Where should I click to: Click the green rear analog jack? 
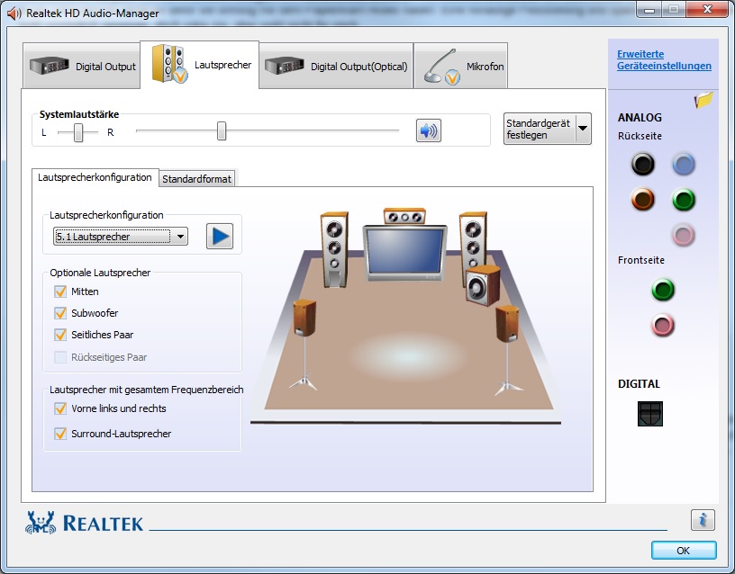pos(684,200)
